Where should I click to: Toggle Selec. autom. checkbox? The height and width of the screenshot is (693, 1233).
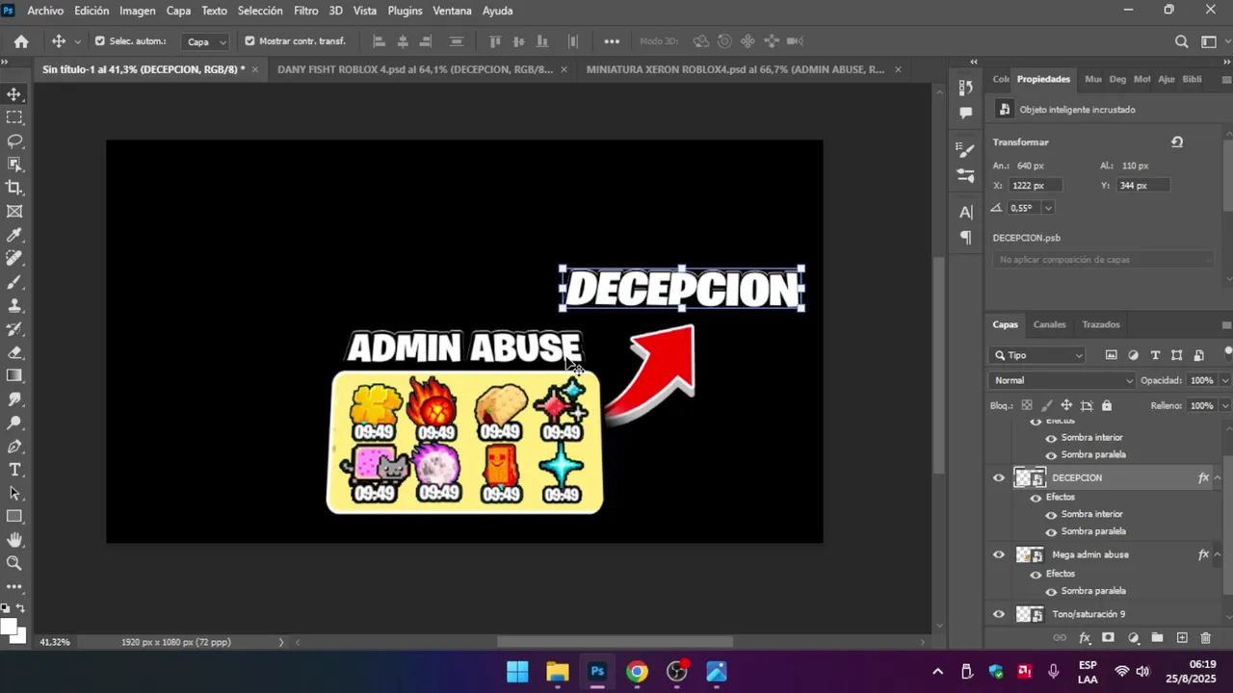tap(99, 41)
